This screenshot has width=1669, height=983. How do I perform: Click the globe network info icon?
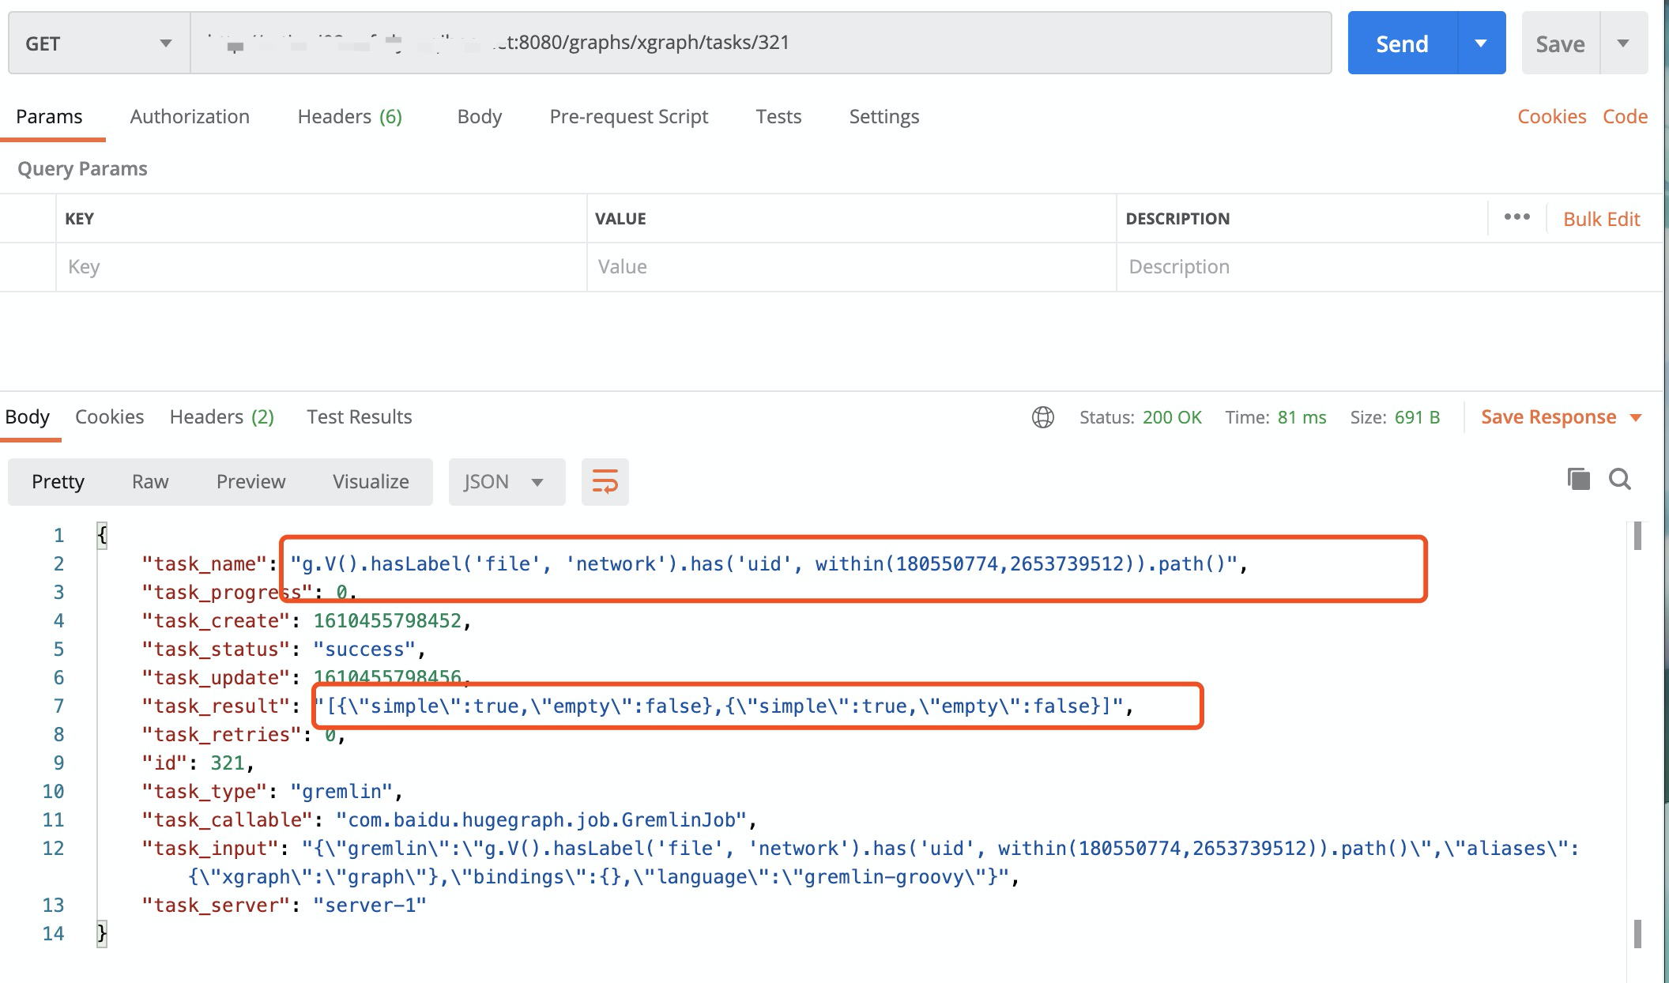point(1044,417)
